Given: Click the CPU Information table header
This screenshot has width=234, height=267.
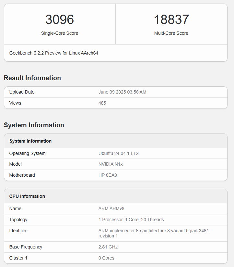Looking at the screenshot, I should pyautogui.click(x=27, y=196).
